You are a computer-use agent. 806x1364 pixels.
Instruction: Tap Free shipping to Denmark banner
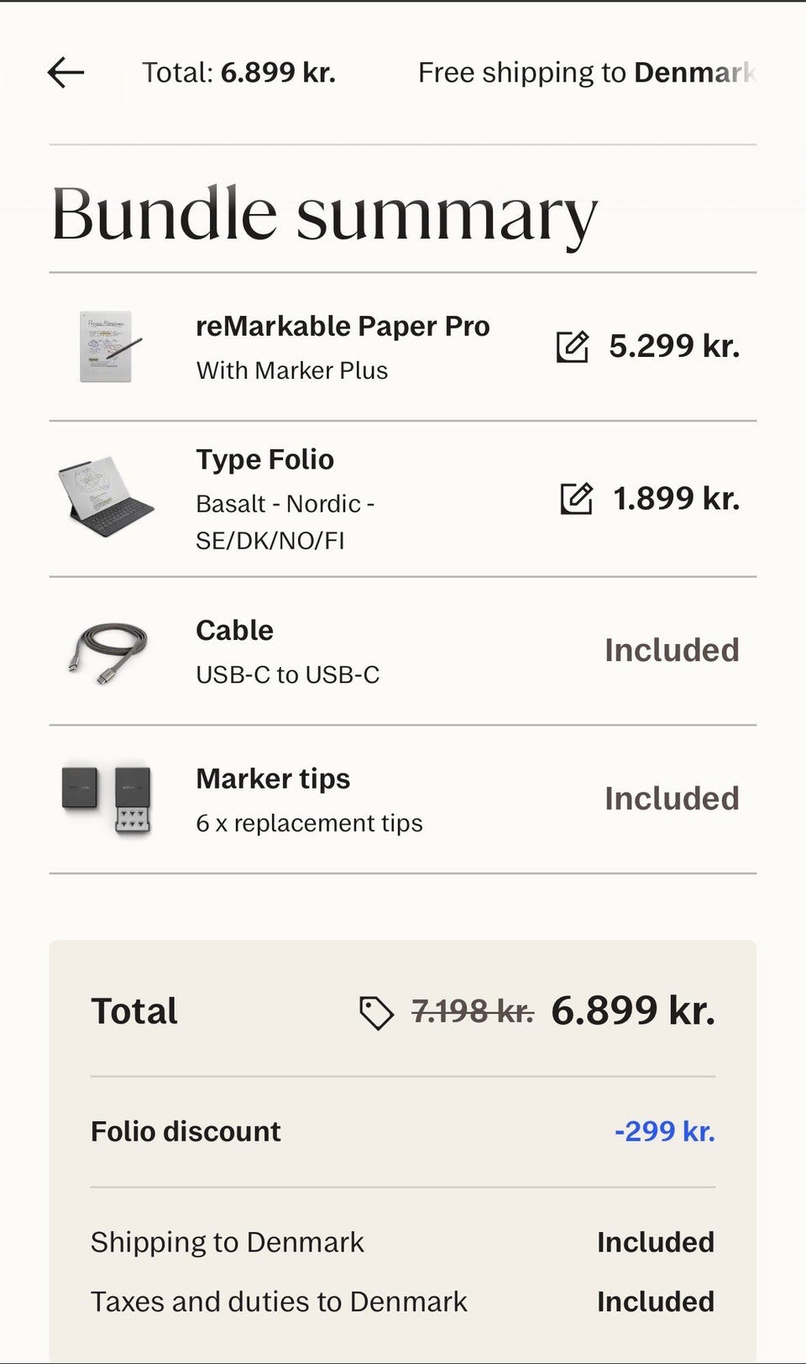(586, 73)
